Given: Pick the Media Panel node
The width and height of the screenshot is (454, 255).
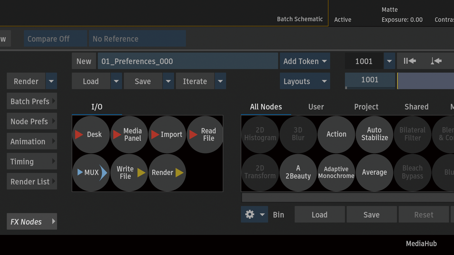Looking at the screenshot, I should click(x=129, y=135).
